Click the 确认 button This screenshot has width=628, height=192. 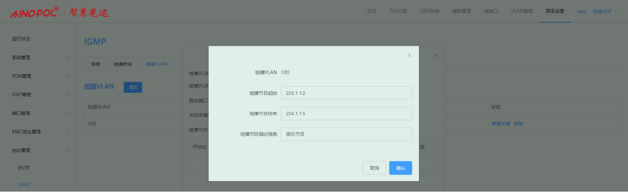(400, 168)
